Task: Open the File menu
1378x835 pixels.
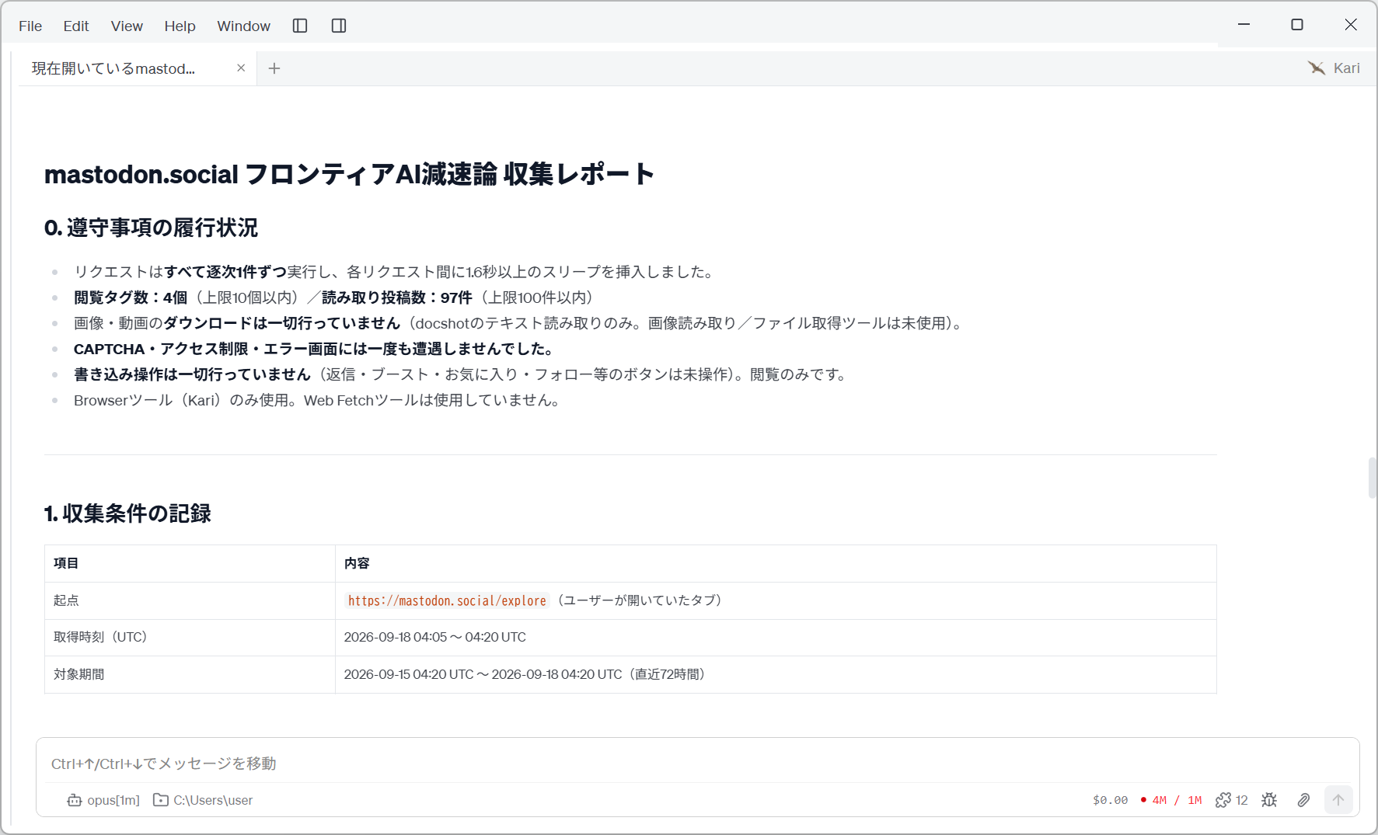Action: pos(30,26)
